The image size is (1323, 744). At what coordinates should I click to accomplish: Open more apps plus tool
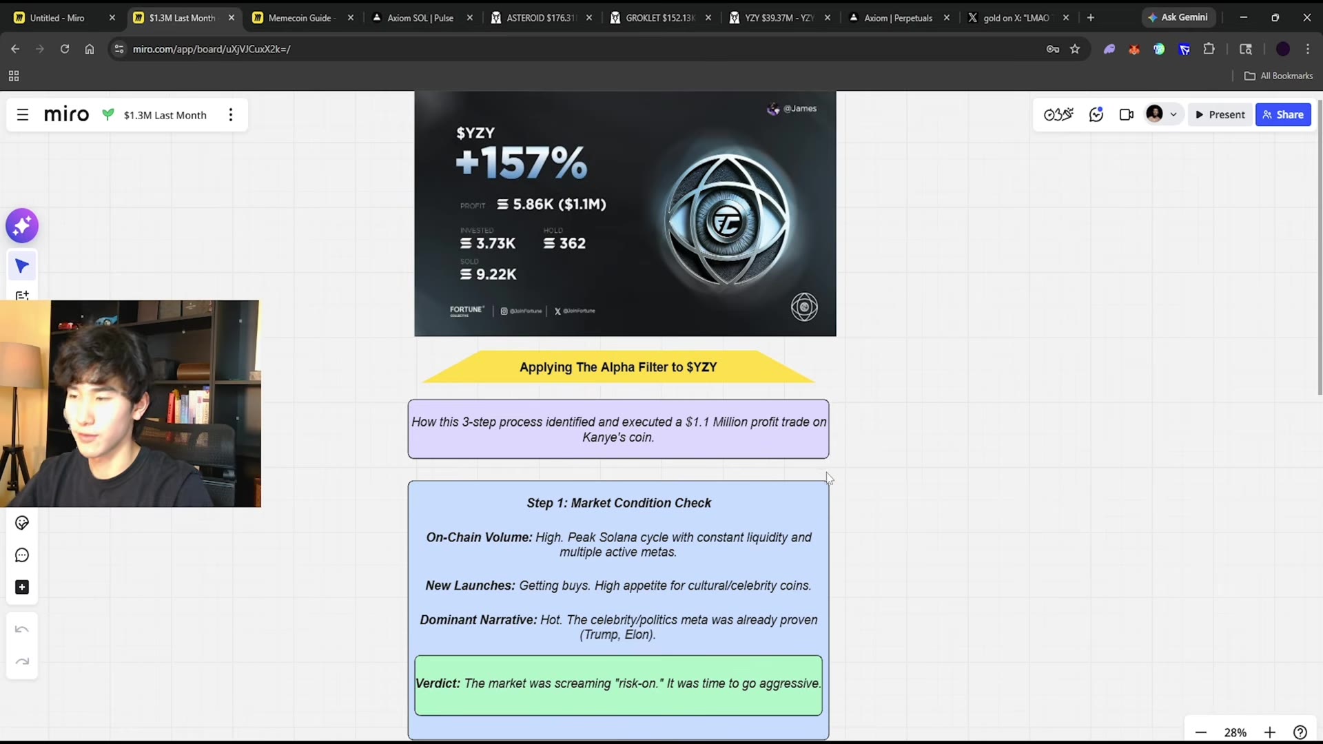(x=22, y=588)
